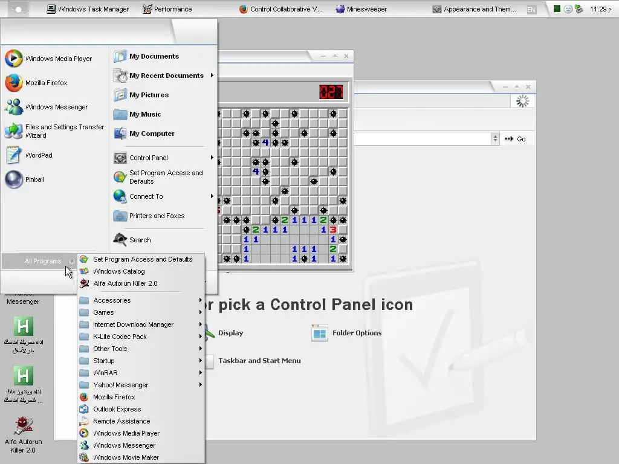619x464 pixels.
Task: Open My Computer
Action: pos(144,134)
